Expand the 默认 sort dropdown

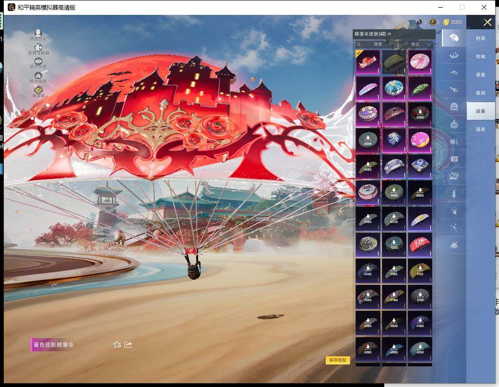pyautogui.click(x=422, y=44)
